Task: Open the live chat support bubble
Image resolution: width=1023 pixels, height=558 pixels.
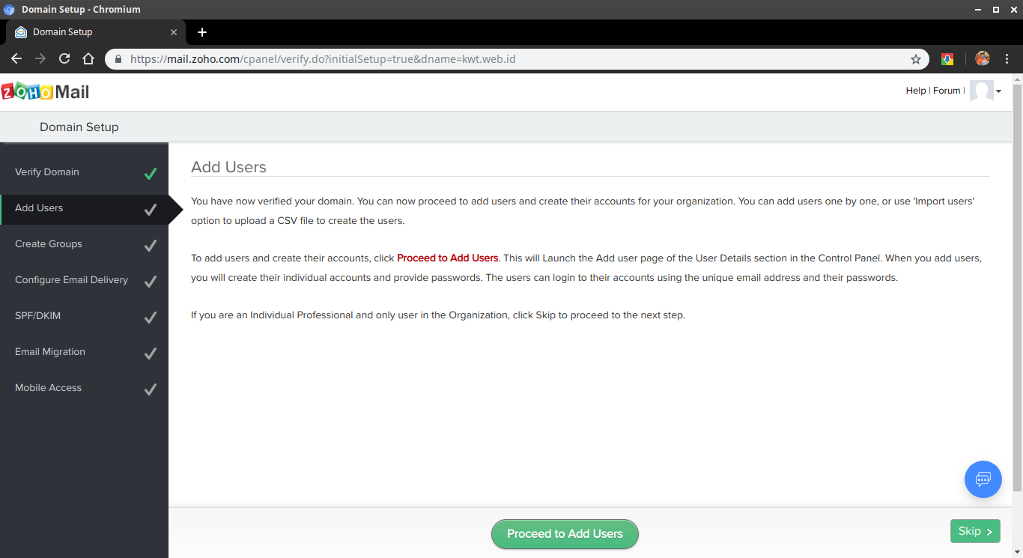Action: pos(983,479)
